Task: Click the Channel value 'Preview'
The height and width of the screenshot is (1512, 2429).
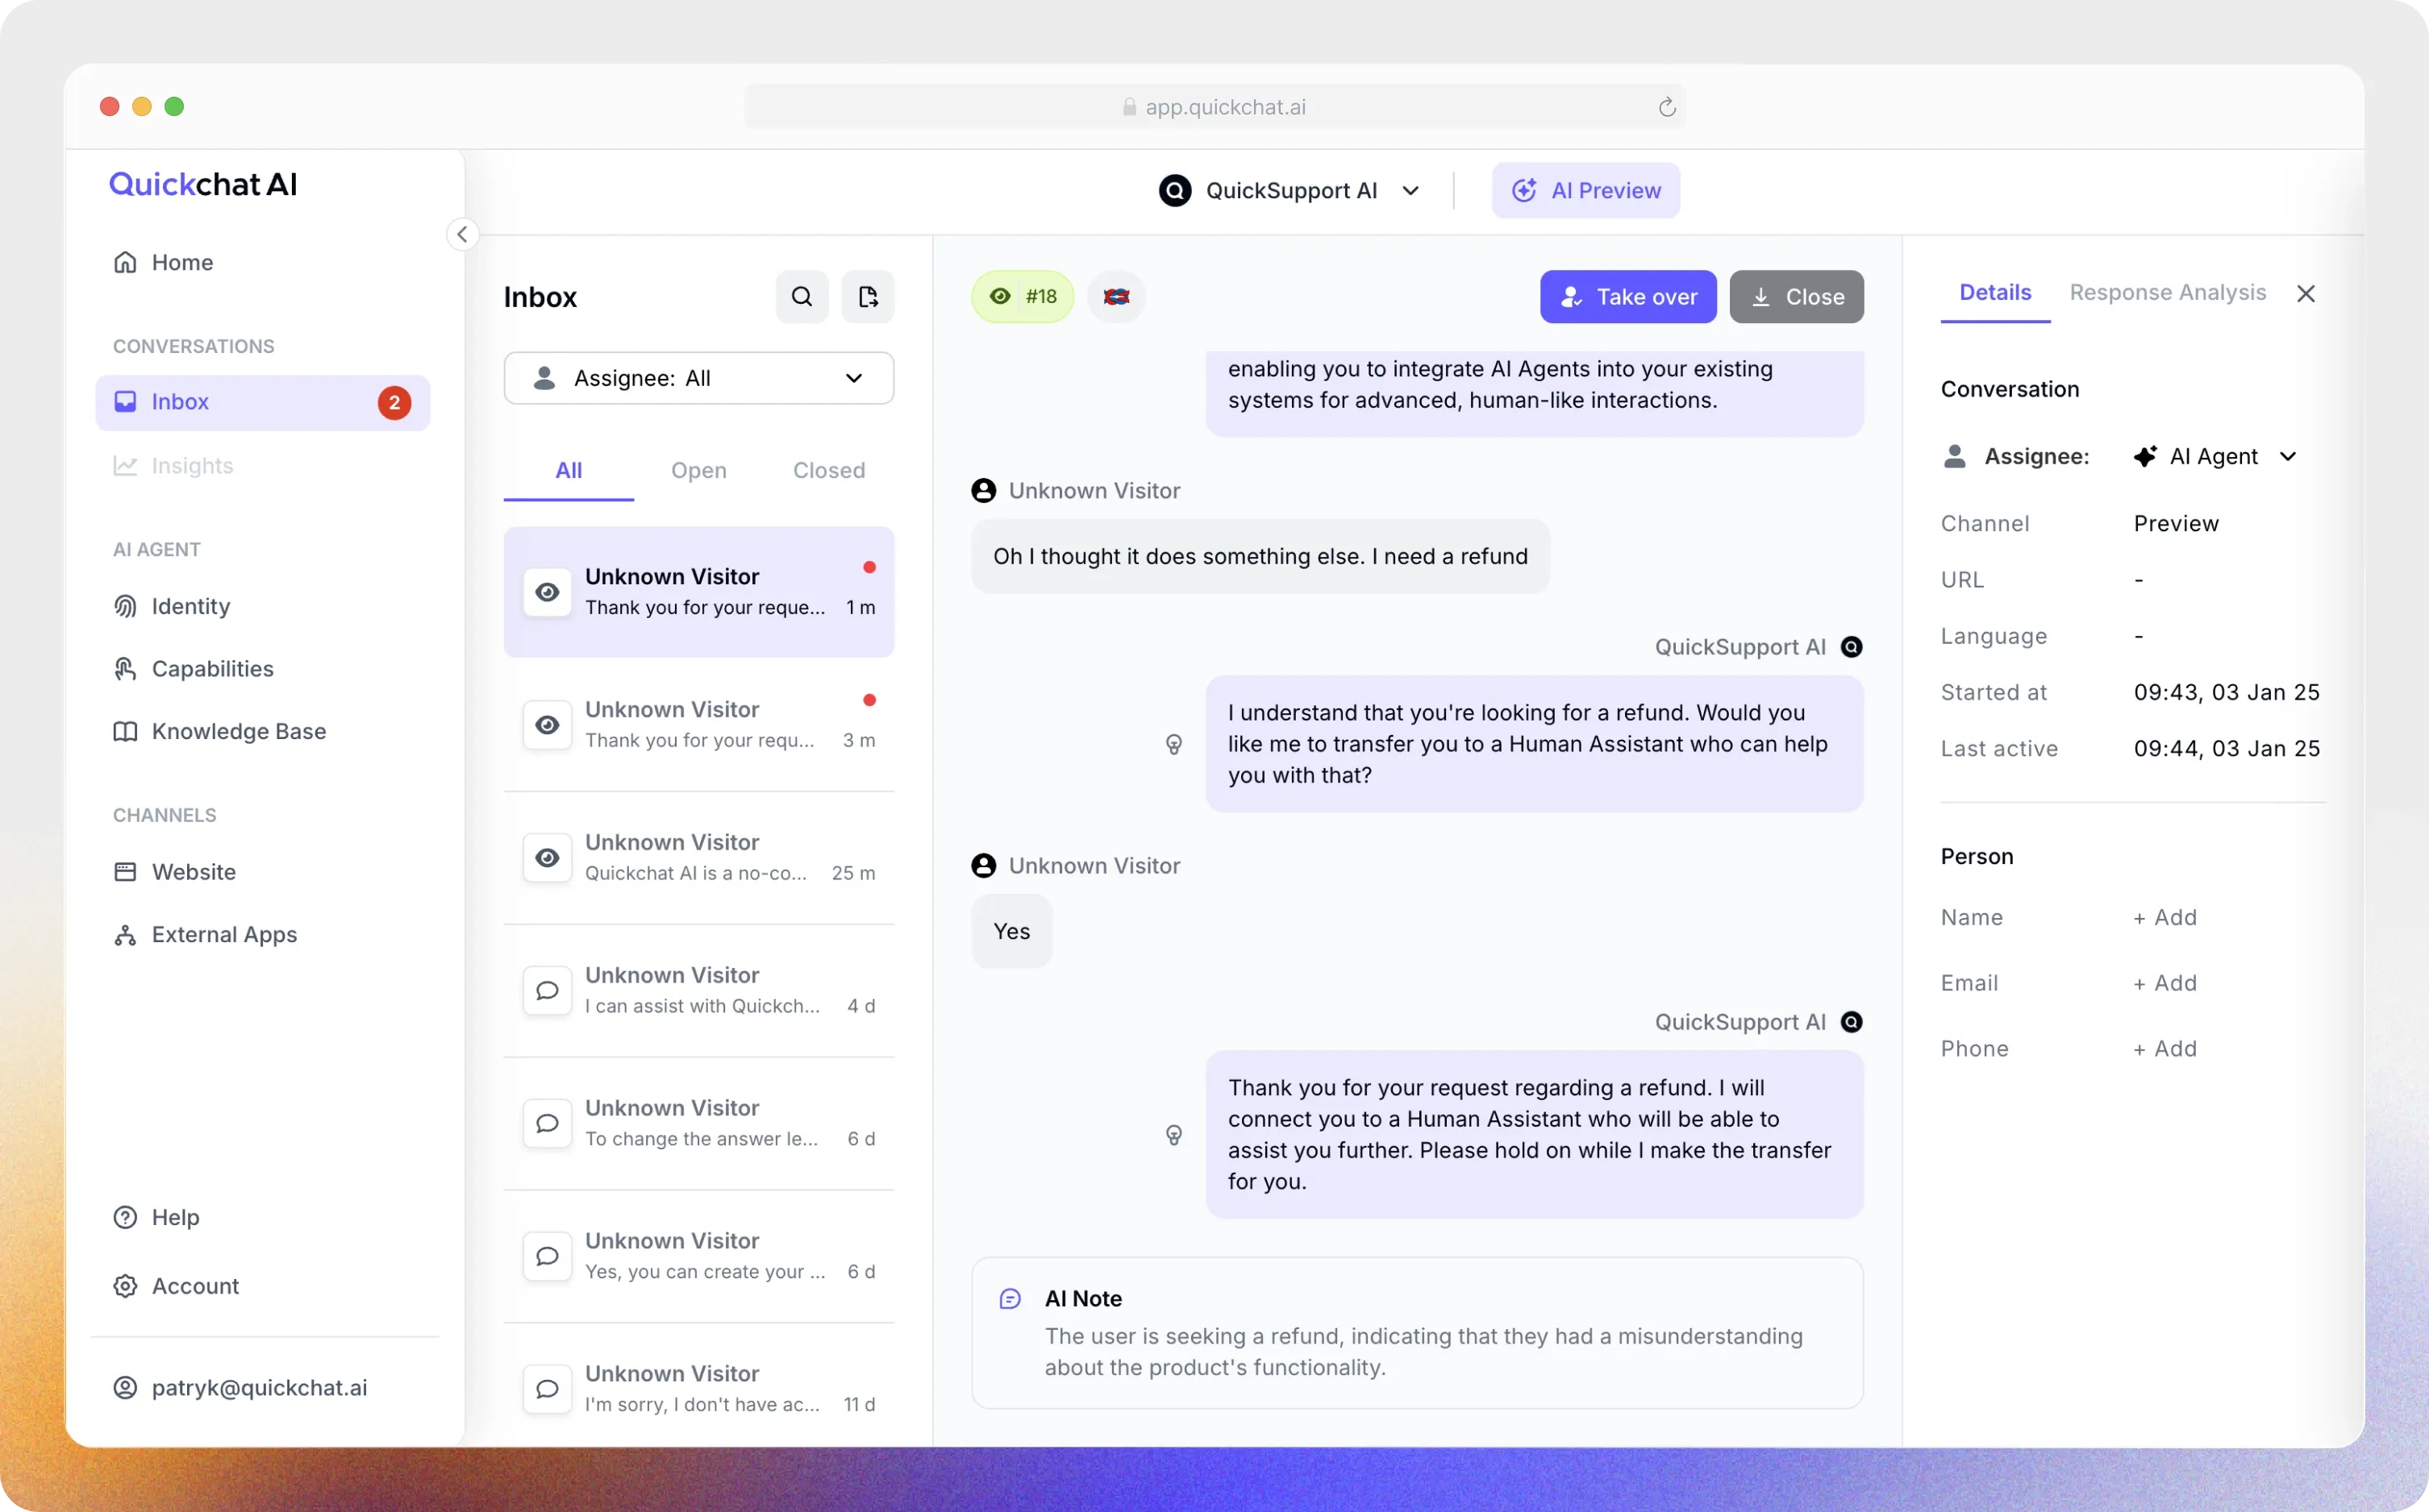Action: tap(2176, 523)
